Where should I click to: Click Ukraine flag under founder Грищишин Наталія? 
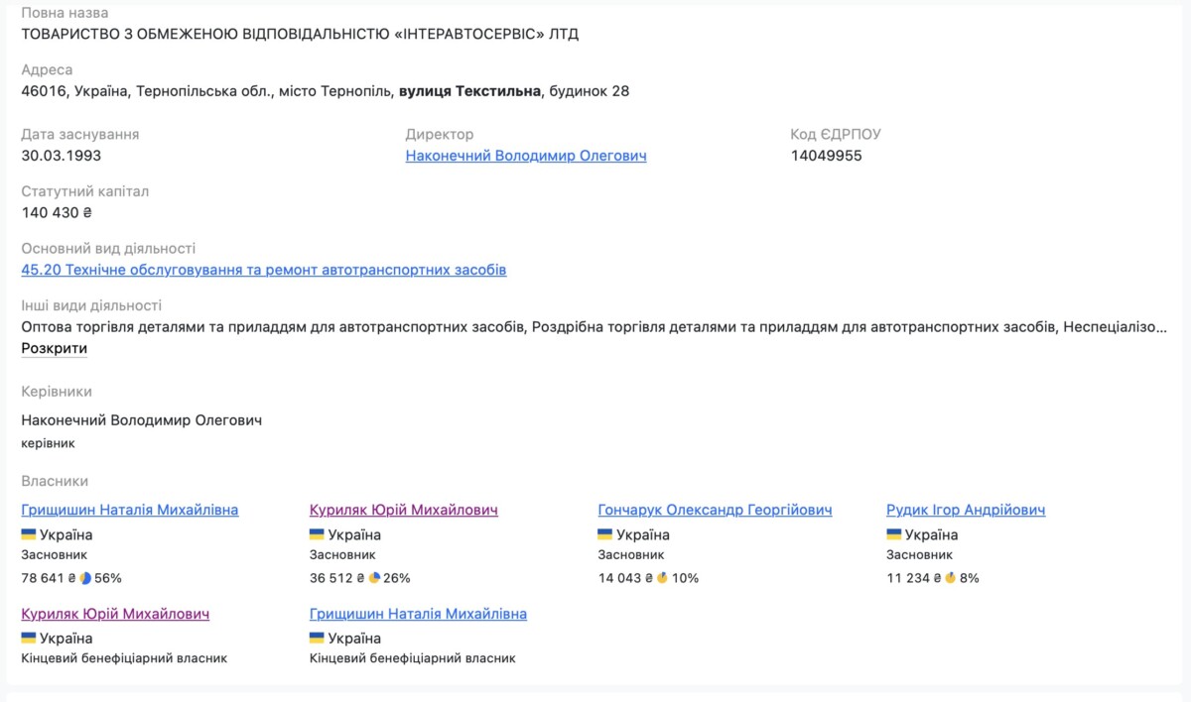click(x=28, y=534)
